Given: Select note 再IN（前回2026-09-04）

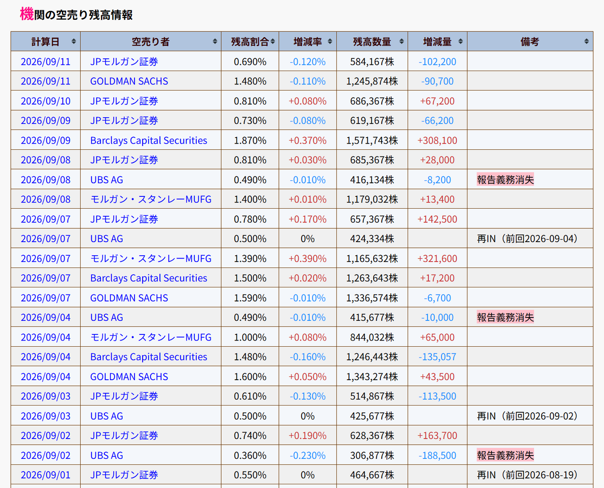Looking at the screenshot, I should 528,239.
